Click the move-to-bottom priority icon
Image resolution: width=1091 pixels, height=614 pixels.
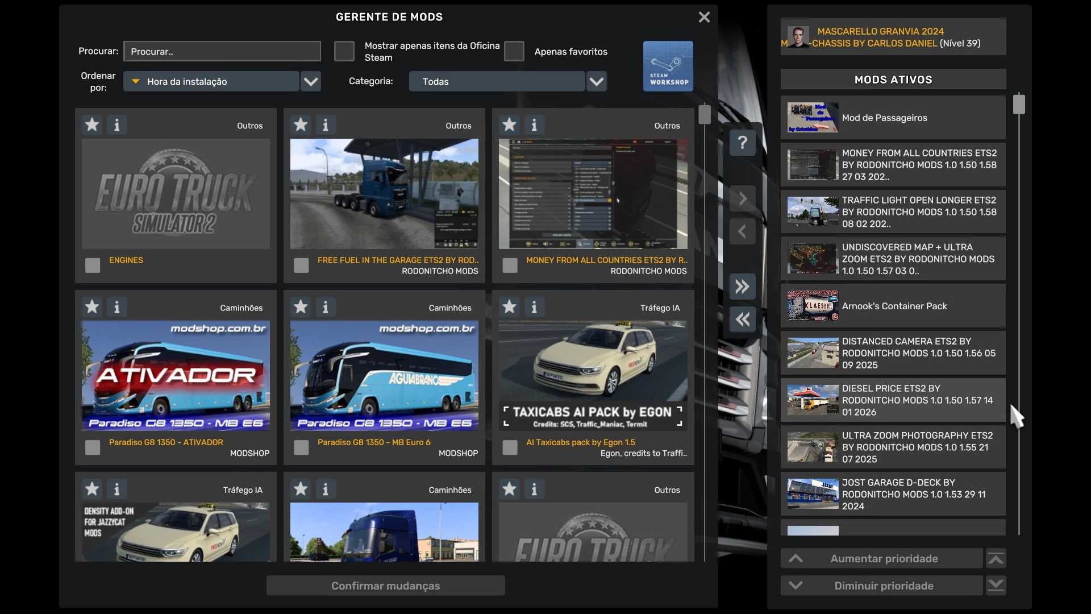tap(996, 586)
